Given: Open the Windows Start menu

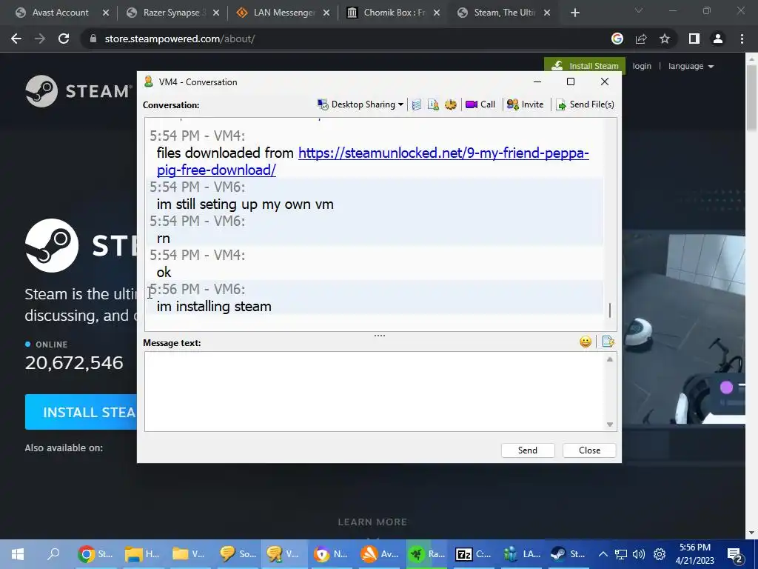Looking at the screenshot, I should (x=18, y=554).
